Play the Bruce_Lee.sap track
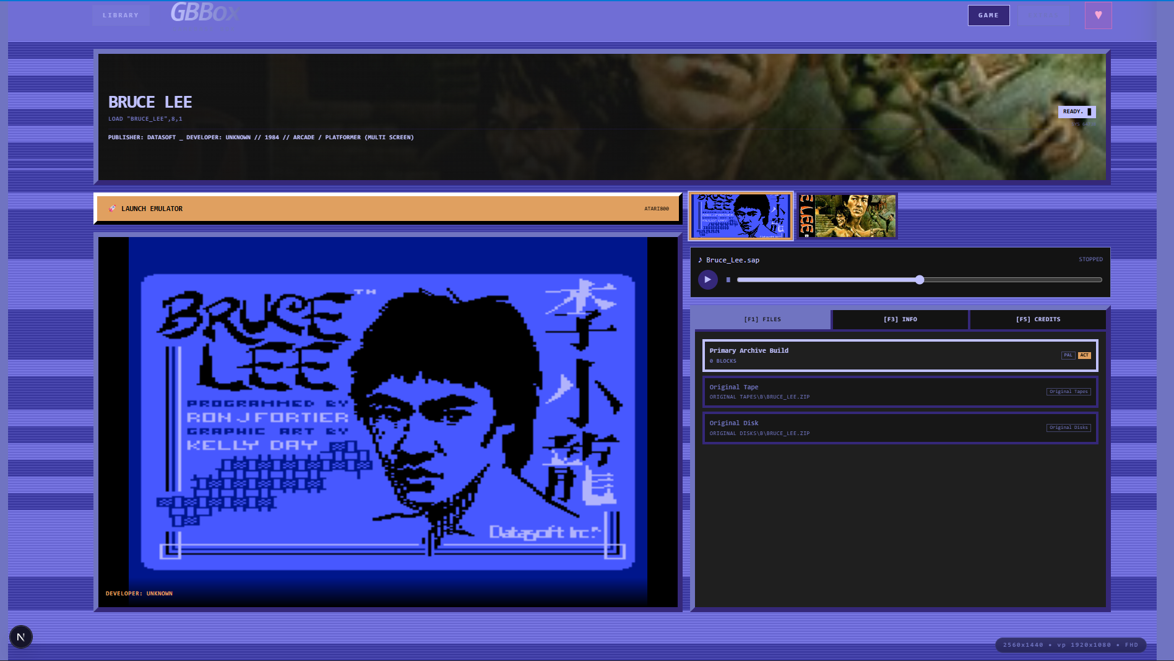Viewport: 1174px width, 661px height. click(707, 280)
